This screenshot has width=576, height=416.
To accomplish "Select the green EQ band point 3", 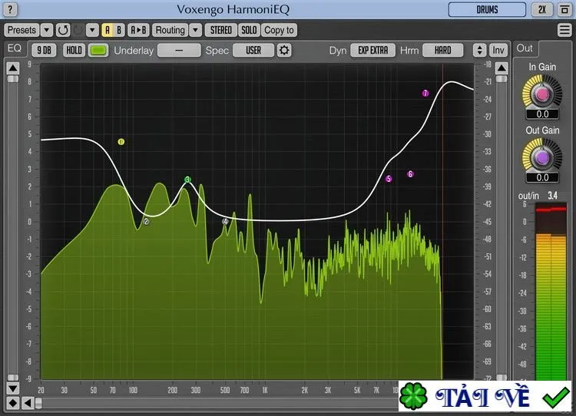I will click(x=187, y=180).
